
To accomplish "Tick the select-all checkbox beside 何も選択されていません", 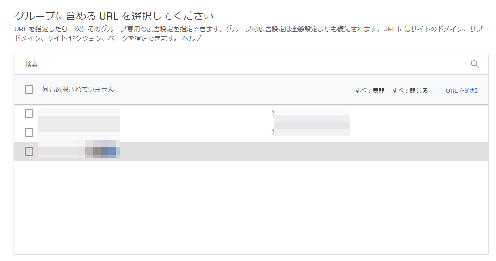I will (29, 90).
